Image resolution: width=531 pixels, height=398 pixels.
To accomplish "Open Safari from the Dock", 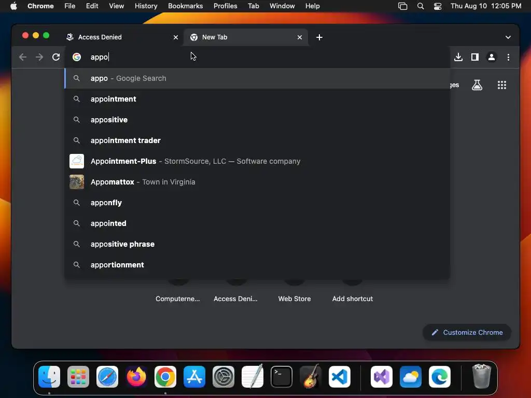I will click(x=107, y=377).
